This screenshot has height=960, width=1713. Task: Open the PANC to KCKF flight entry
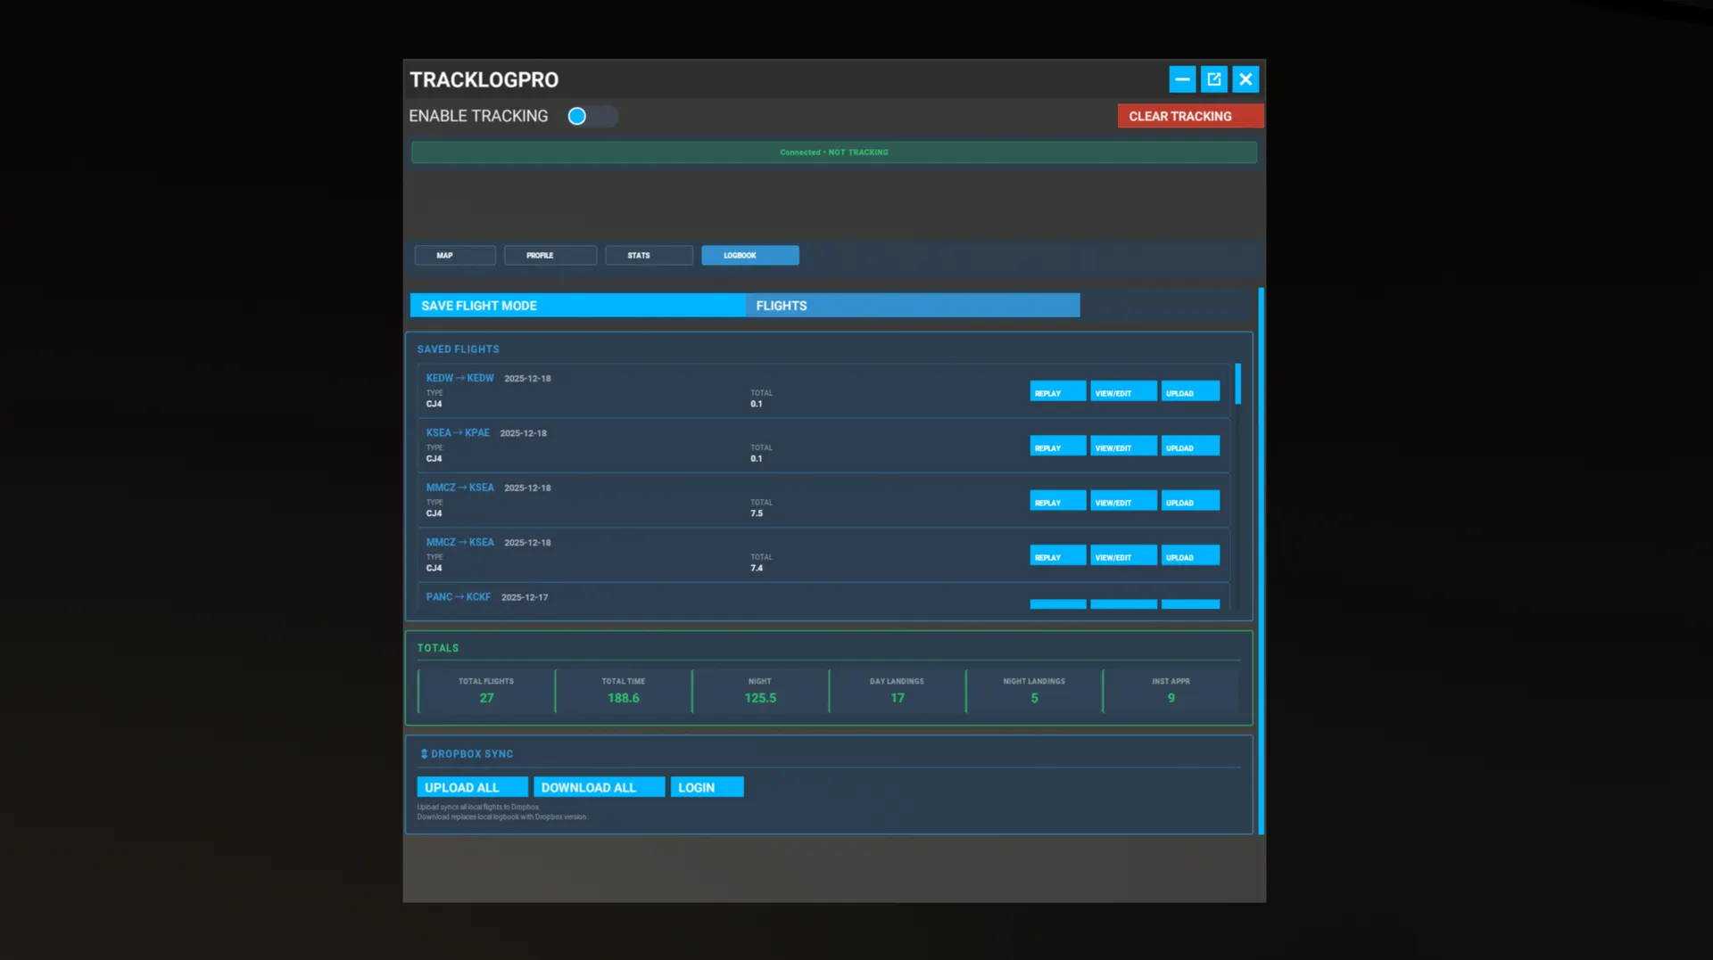click(459, 597)
